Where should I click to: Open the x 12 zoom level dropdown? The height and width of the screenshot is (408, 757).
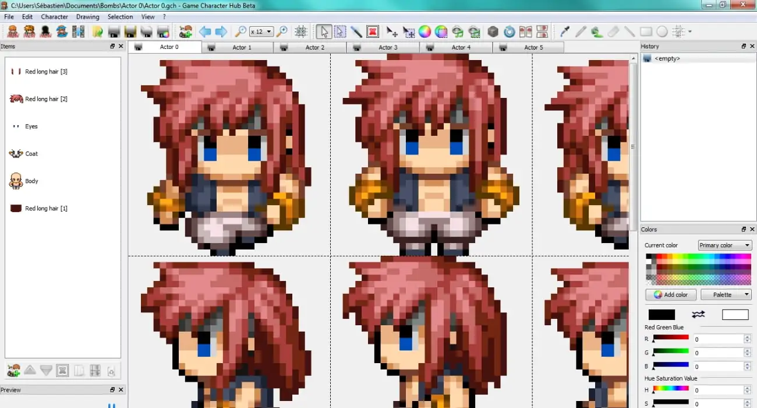tap(261, 31)
